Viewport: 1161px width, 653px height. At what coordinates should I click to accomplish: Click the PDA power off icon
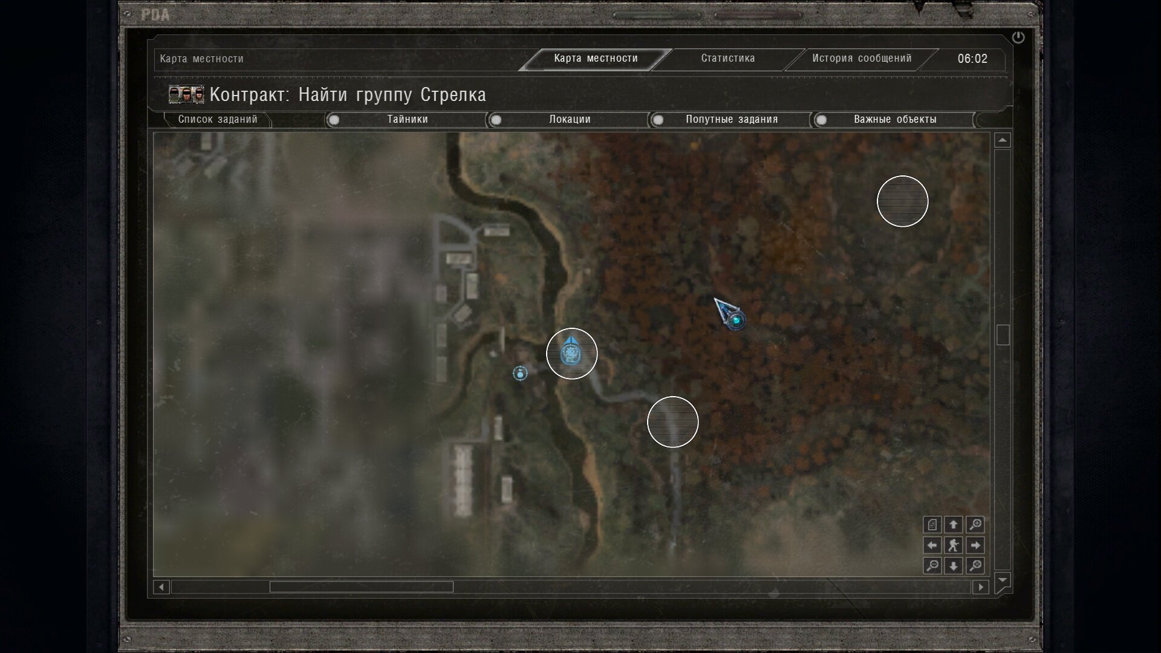1018,37
